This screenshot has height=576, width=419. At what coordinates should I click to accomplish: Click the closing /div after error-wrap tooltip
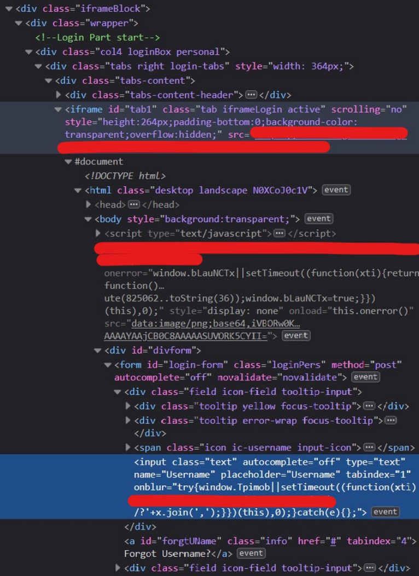(150, 433)
